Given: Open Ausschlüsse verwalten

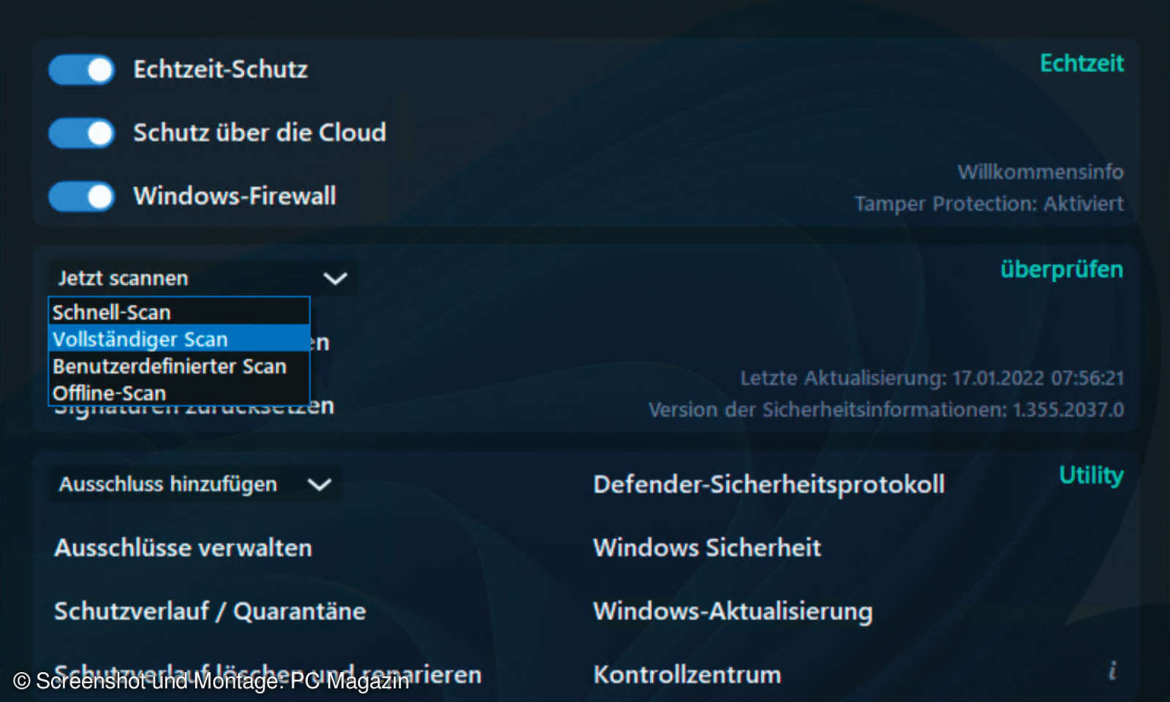Looking at the screenshot, I should click(182, 547).
